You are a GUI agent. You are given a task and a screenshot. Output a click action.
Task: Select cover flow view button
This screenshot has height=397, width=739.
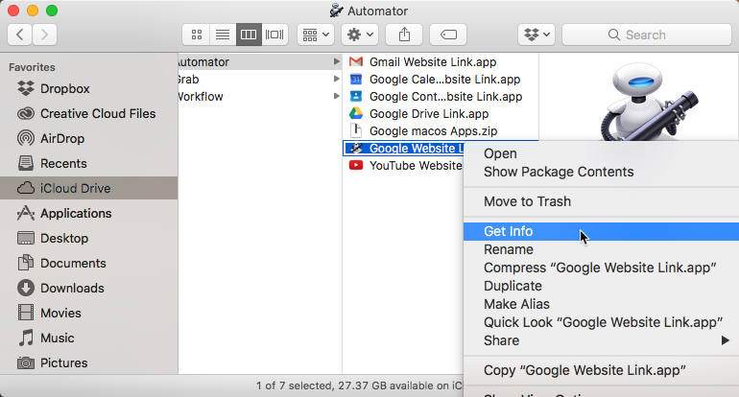tap(274, 35)
